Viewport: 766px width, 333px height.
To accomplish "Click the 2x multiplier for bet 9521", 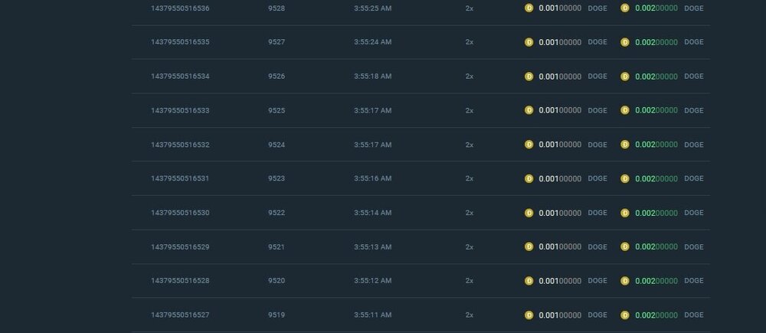I will pos(470,246).
